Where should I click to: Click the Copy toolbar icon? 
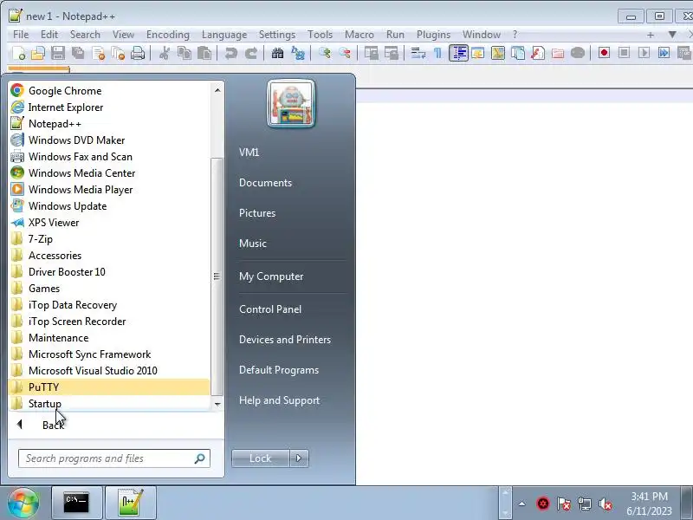184,53
